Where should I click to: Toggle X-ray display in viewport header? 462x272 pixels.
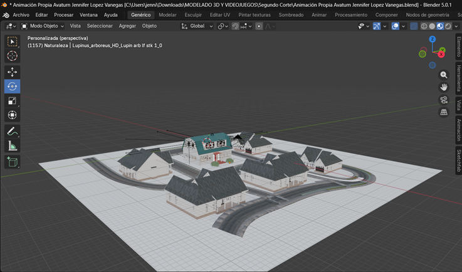(414, 26)
